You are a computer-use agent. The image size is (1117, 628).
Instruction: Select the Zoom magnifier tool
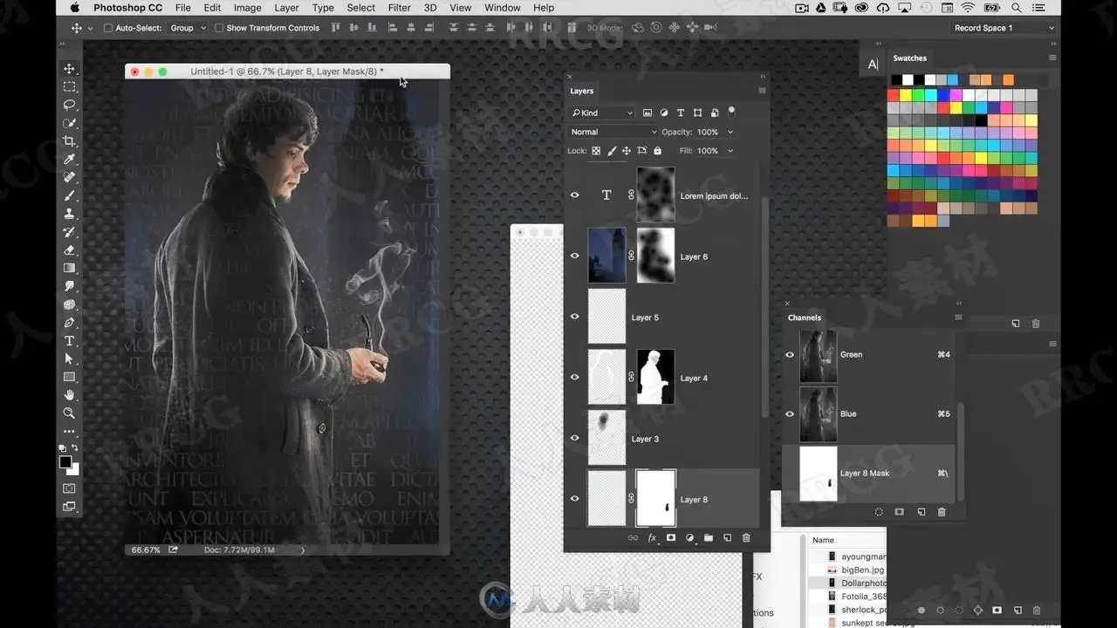[x=69, y=413]
